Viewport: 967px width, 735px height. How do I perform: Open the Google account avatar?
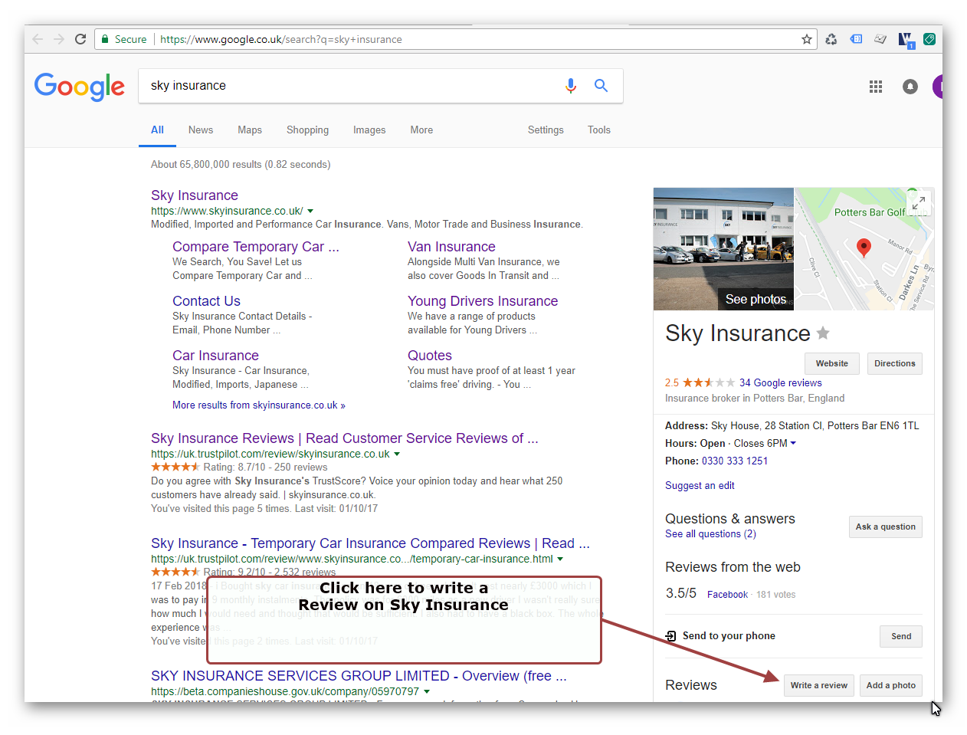937,87
